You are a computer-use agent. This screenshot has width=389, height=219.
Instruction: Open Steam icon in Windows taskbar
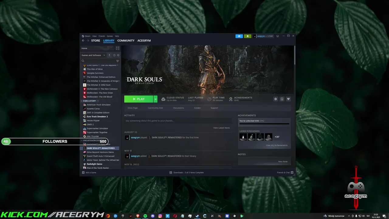[x=197, y=216]
